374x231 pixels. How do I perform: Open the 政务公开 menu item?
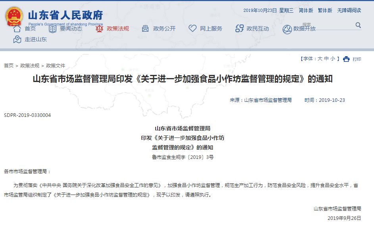click(164, 29)
